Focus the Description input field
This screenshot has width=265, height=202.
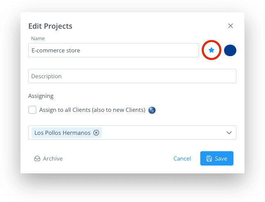tap(132, 76)
